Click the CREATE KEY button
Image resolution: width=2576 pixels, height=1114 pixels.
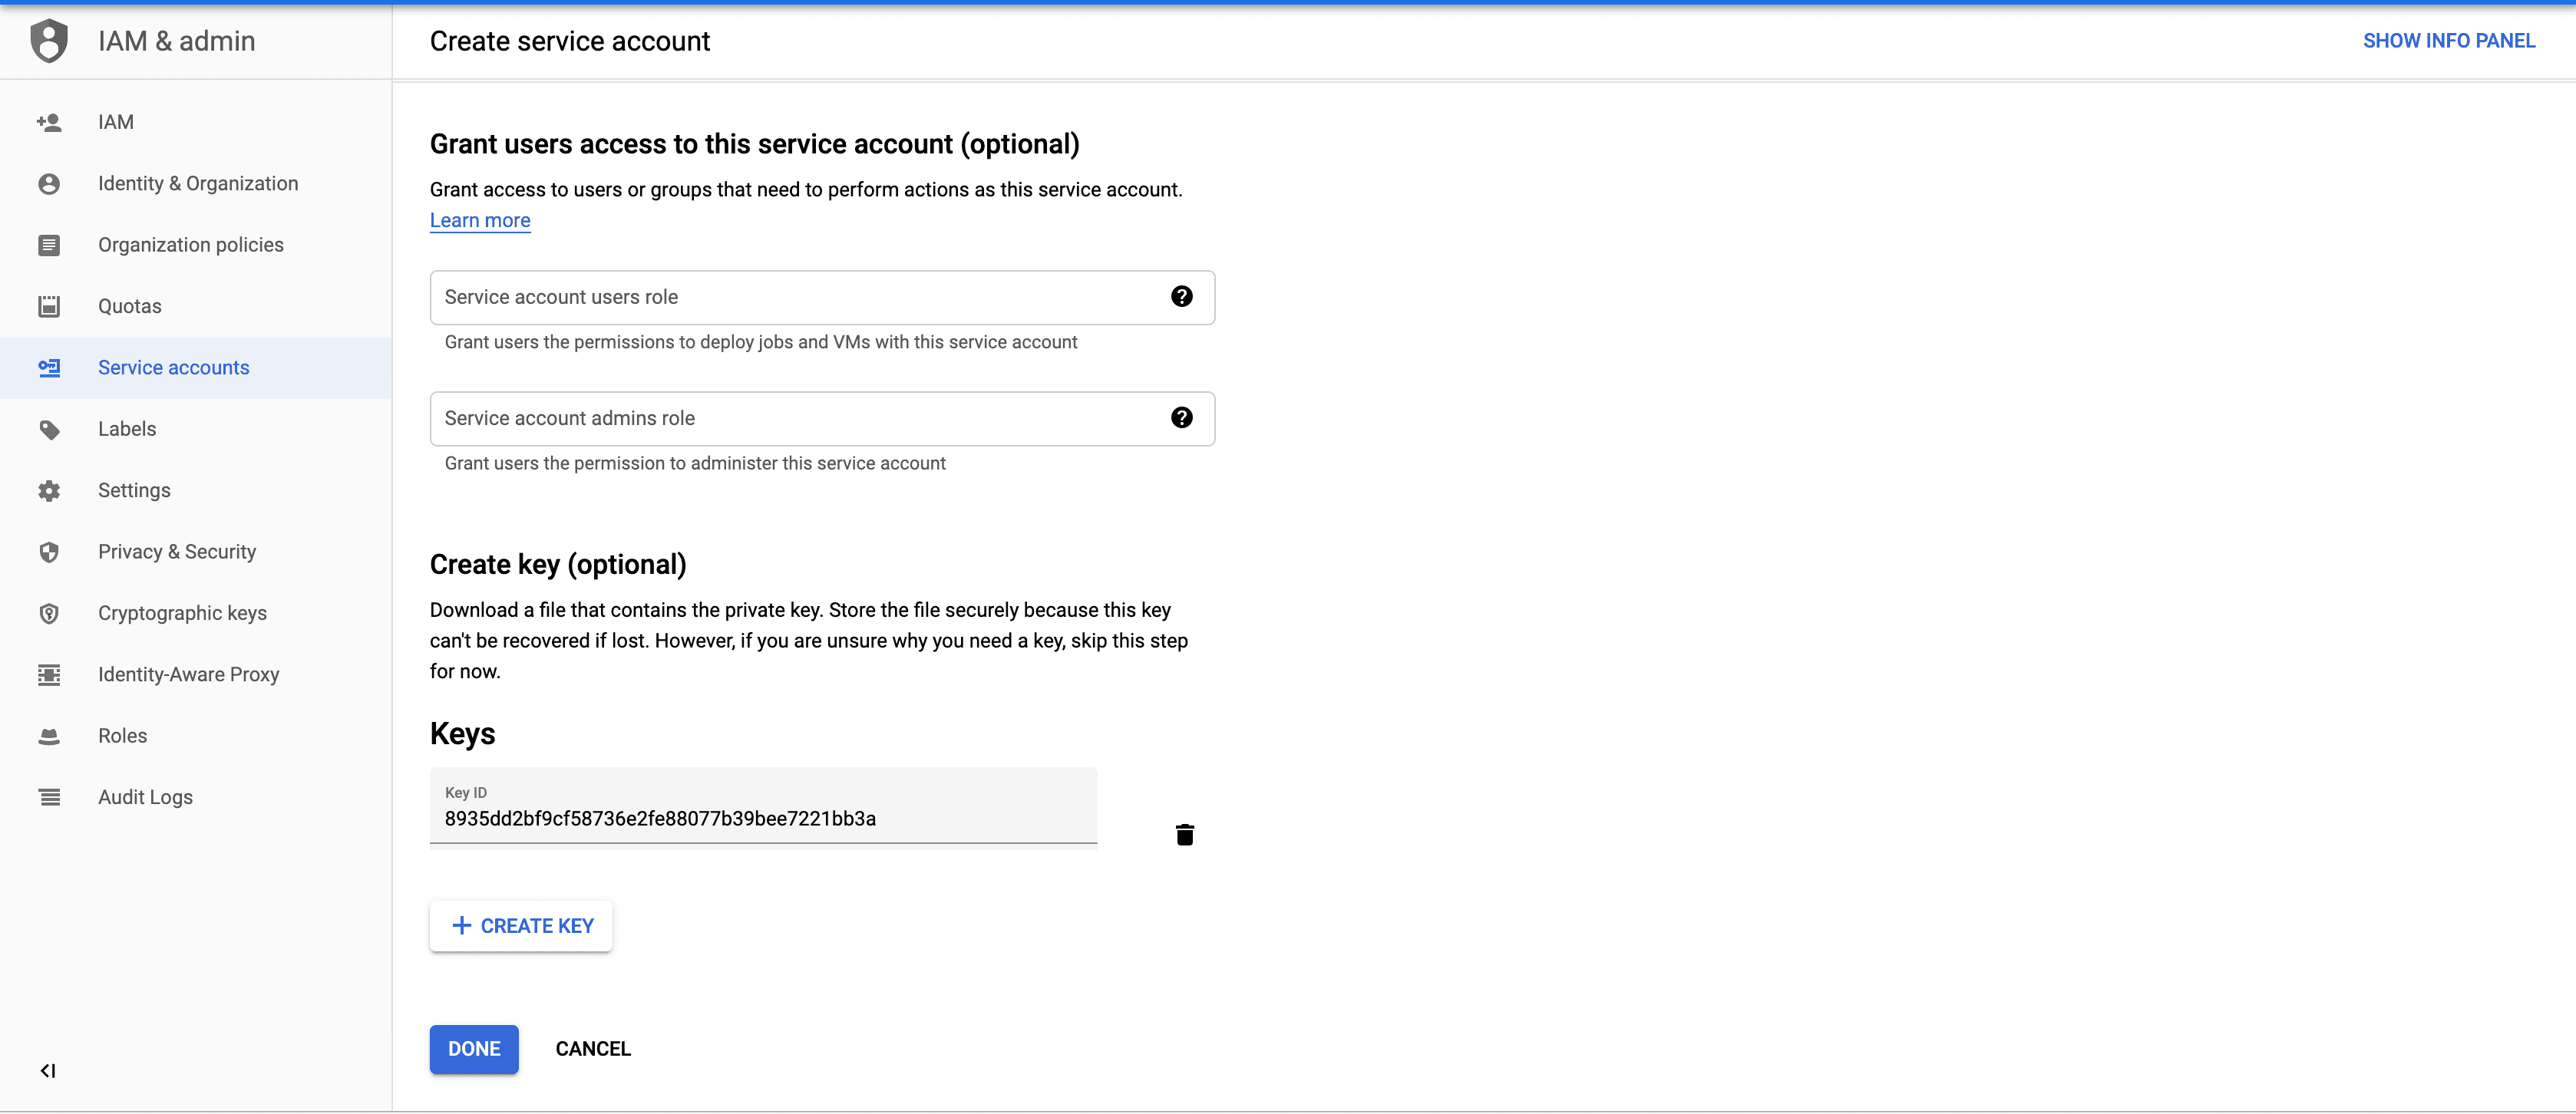(x=521, y=925)
